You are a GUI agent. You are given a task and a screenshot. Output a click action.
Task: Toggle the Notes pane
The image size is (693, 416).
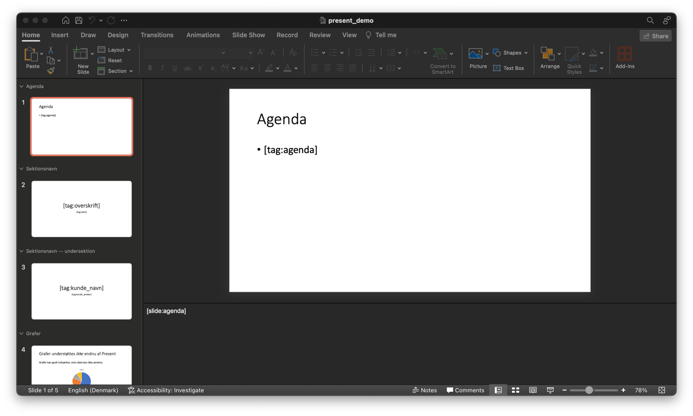tap(425, 390)
